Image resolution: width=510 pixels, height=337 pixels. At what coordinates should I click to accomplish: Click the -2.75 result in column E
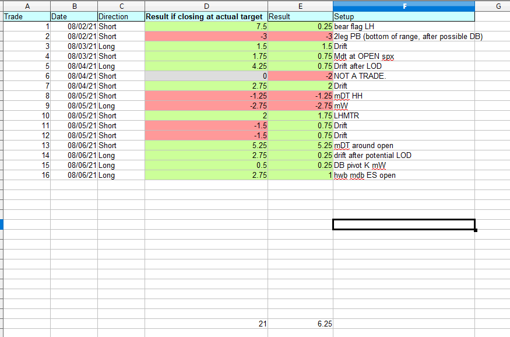301,106
